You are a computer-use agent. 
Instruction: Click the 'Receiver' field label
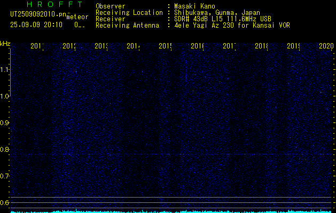point(111,19)
